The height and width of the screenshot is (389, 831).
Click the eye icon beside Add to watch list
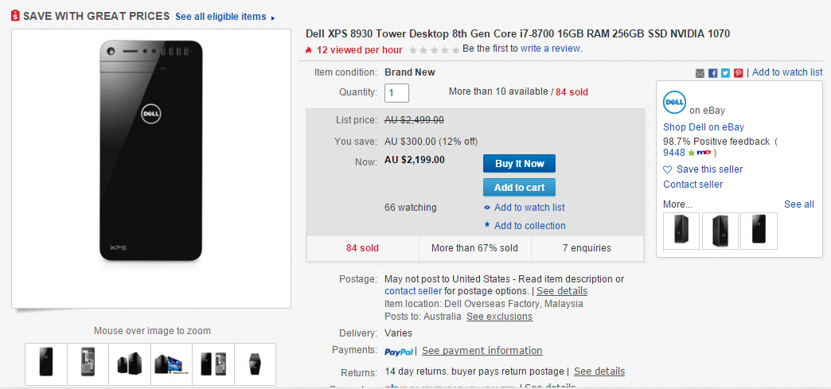click(x=487, y=207)
